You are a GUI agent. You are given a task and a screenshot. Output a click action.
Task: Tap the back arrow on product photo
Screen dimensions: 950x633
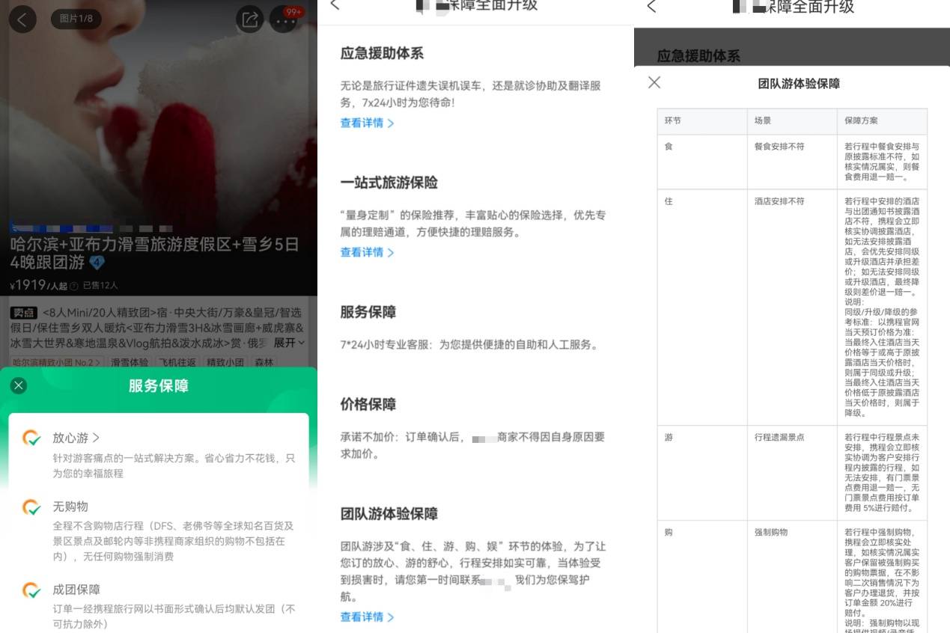click(22, 19)
